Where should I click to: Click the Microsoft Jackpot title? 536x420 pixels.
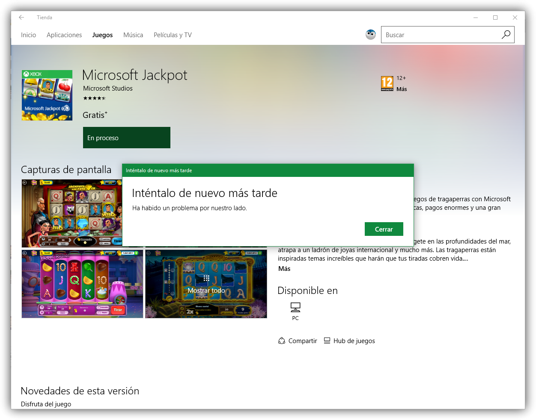135,75
